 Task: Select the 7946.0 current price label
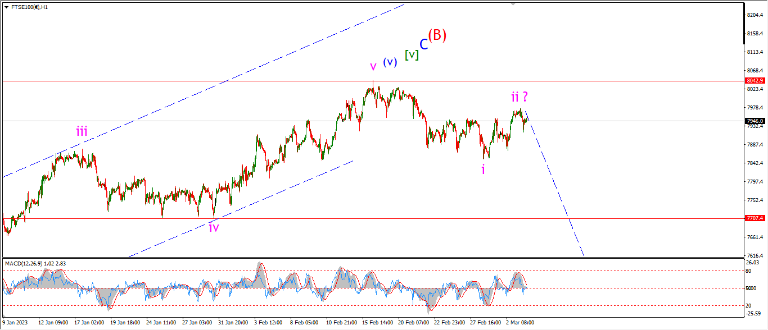click(x=755, y=121)
